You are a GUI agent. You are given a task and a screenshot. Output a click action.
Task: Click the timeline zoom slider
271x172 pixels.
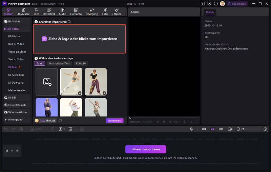coord(252,129)
